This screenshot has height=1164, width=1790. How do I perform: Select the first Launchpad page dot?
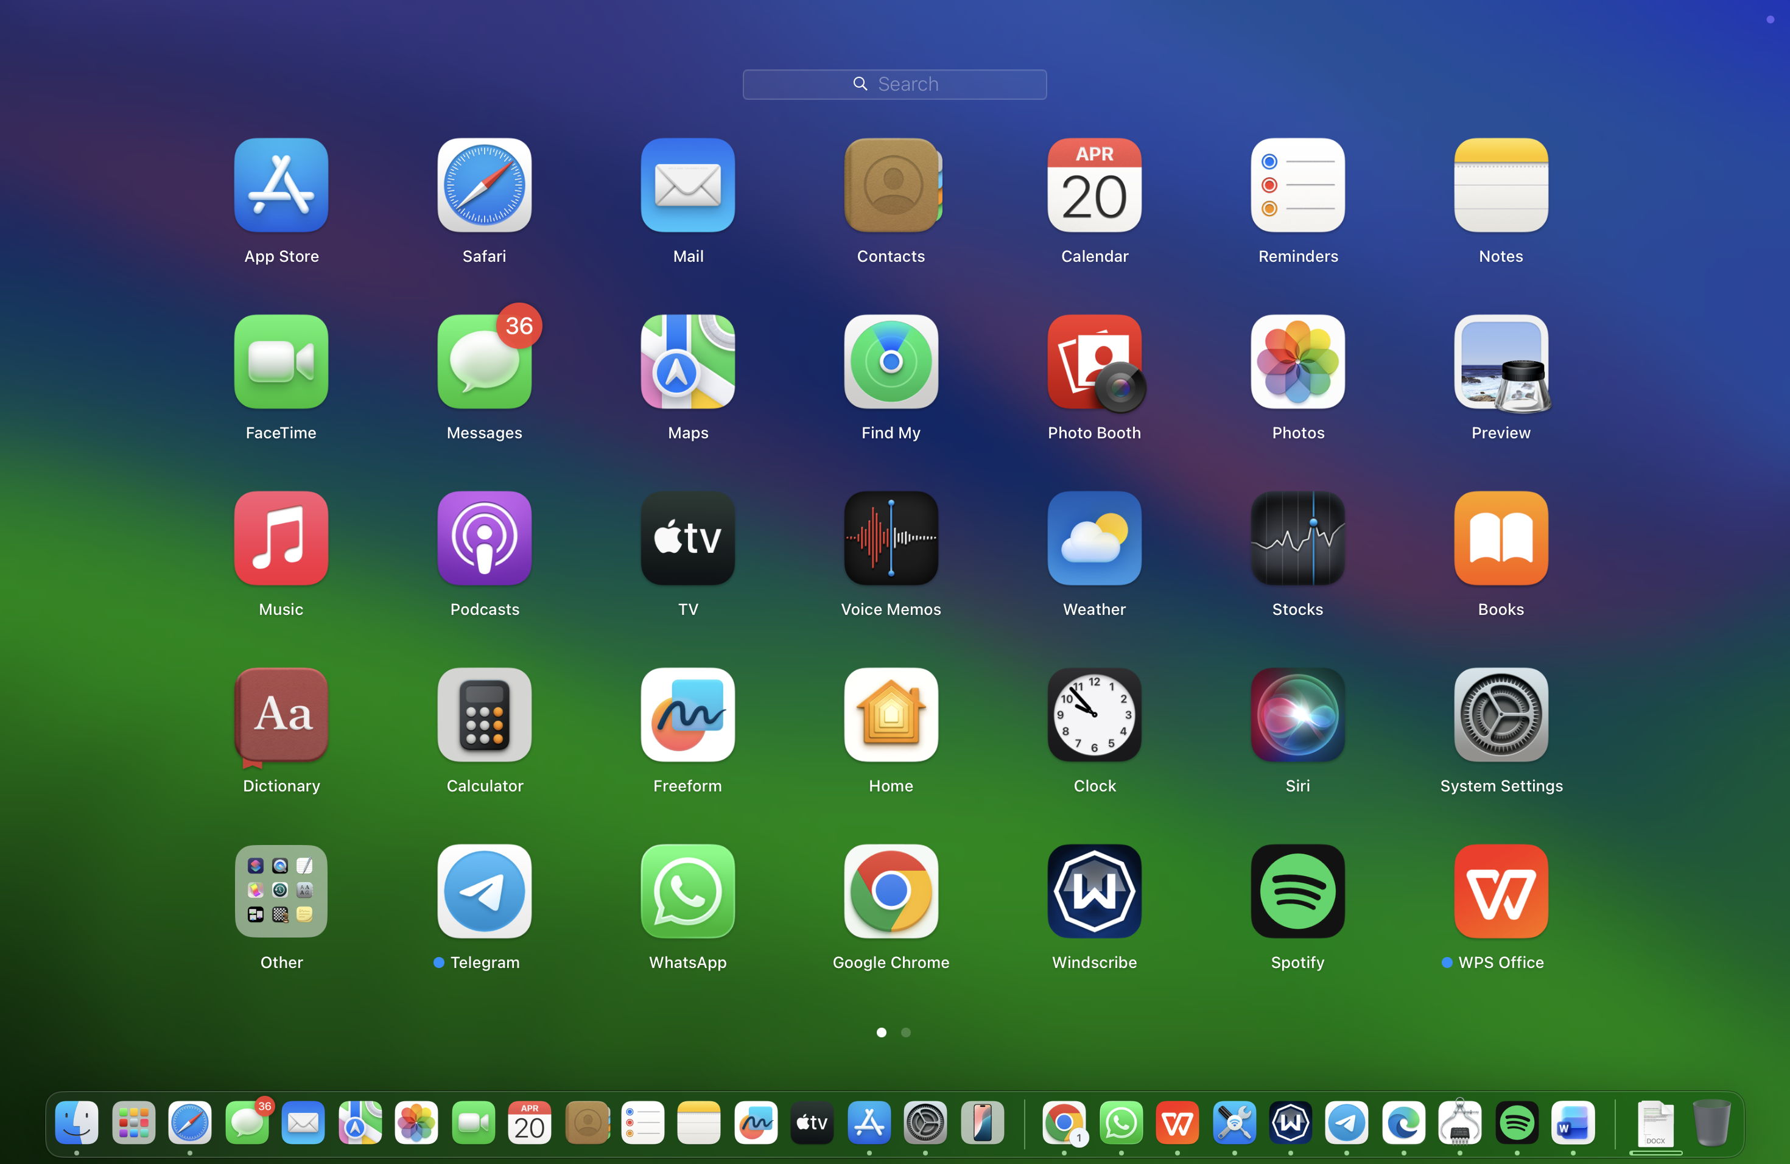point(882,1033)
